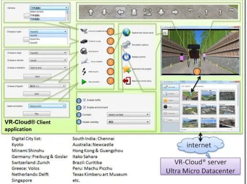Click the steering wheel Drive around icon

[x=83, y=51]
